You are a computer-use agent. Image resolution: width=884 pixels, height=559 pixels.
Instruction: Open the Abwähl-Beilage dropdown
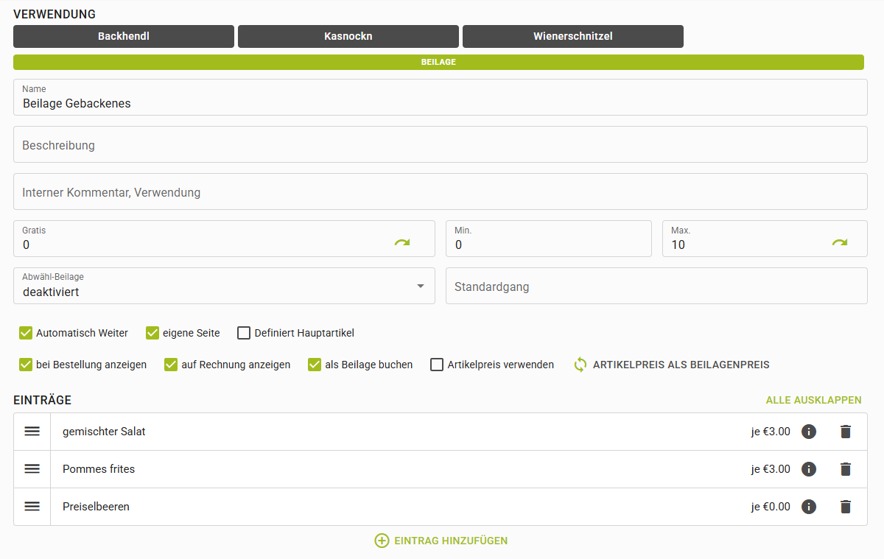point(421,286)
